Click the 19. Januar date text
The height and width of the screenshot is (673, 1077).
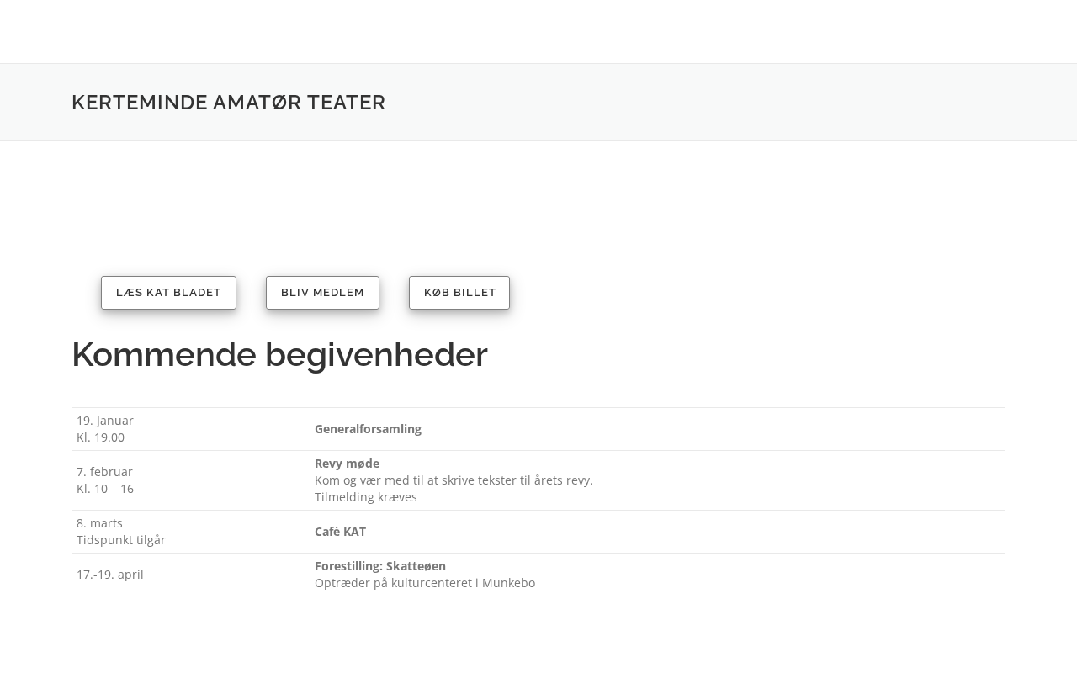pos(105,421)
